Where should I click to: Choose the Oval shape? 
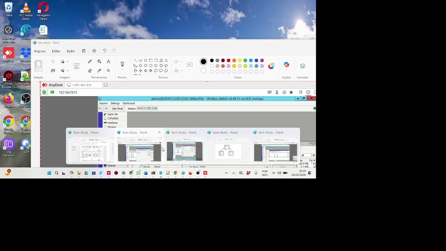point(146,60)
